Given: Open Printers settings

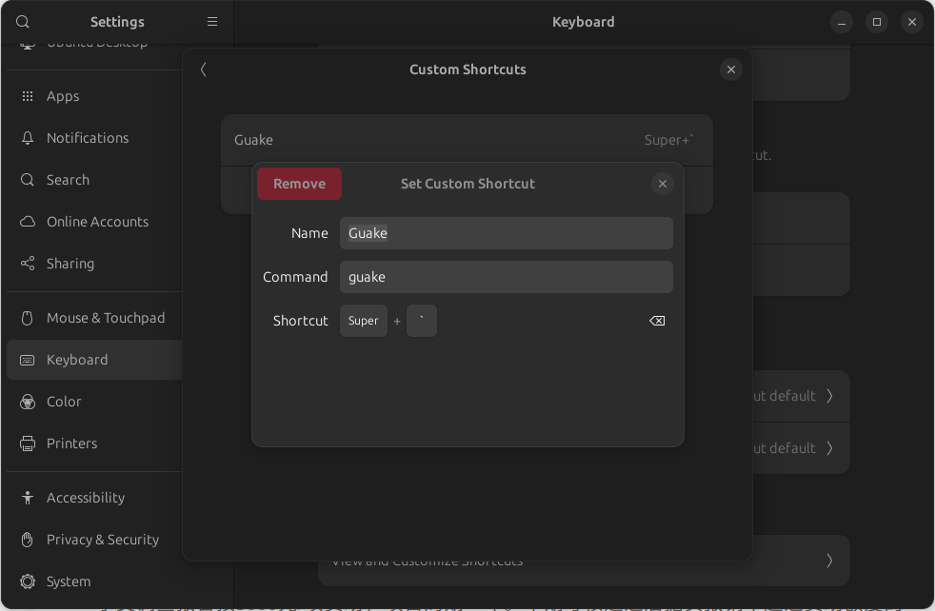Looking at the screenshot, I should coord(71,443).
